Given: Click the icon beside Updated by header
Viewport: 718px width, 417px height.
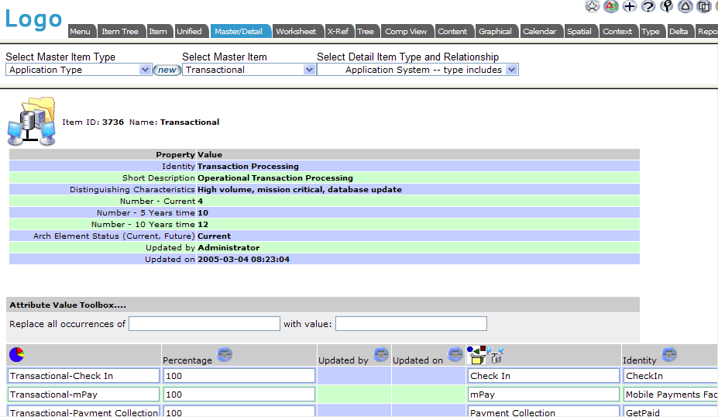Looking at the screenshot, I should (381, 355).
